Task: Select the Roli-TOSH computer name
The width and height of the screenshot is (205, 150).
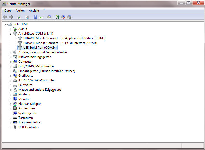Action: pos(21,24)
